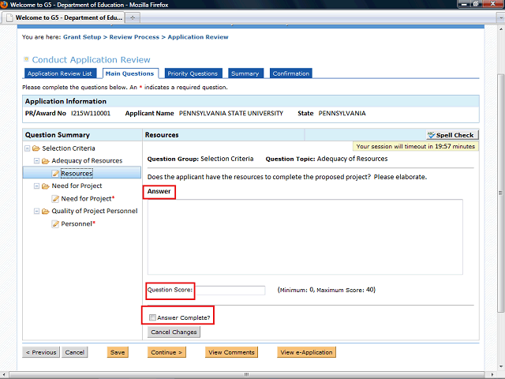Open the Summary tab

245,73
